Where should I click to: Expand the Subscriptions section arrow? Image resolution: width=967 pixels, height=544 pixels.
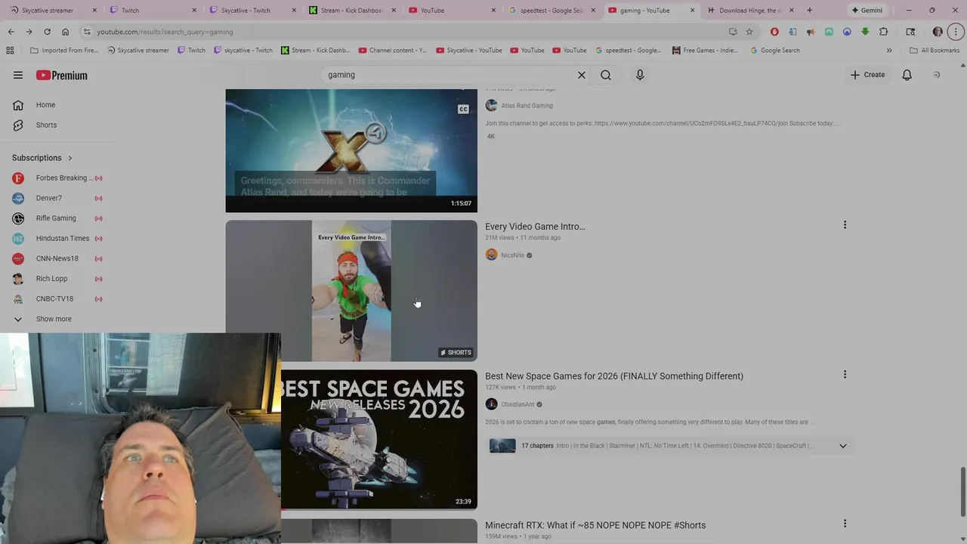tap(70, 158)
